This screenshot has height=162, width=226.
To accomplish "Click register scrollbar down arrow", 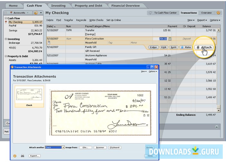I will [x=219, y=110].
